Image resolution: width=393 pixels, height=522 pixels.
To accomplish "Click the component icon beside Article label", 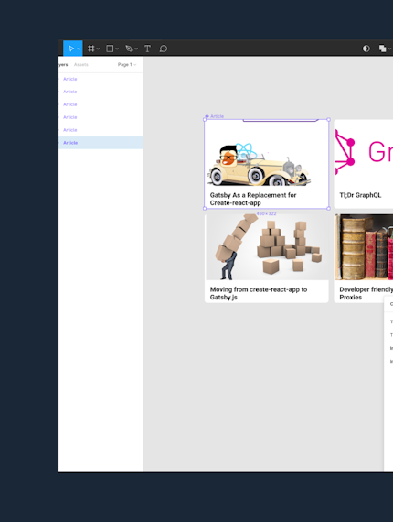I will [207, 116].
